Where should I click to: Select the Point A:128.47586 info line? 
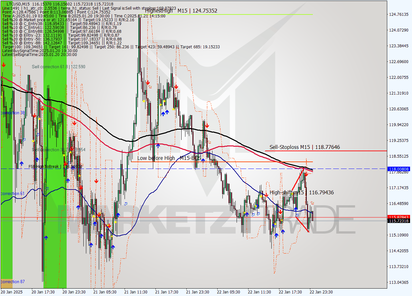click(56, 12)
